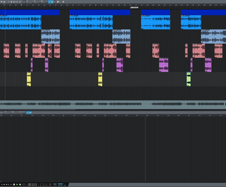This screenshot has height=187, width=226.
Task: Click the arrangement timeline ruler
Action: (x=113, y=5)
